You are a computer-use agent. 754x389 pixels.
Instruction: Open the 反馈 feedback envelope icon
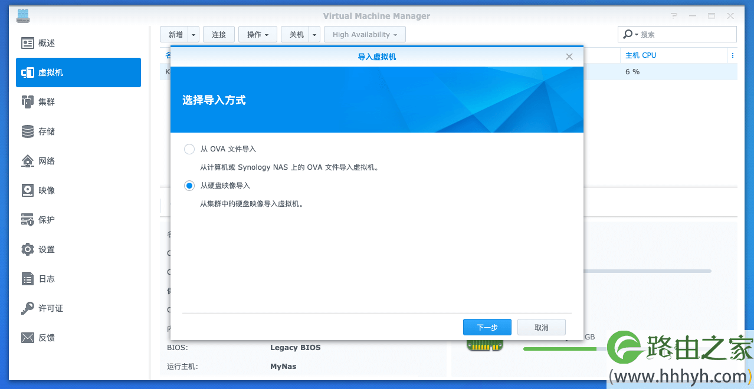pyautogui.click(x=28, y=338)
